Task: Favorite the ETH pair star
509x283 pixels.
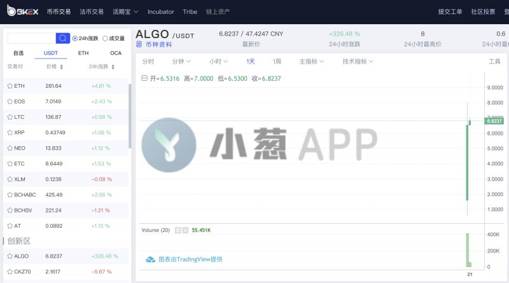Action: pos(10,86)
